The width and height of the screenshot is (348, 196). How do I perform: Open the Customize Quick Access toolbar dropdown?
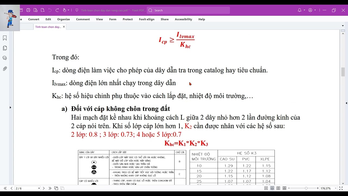(x=77, y=10)
